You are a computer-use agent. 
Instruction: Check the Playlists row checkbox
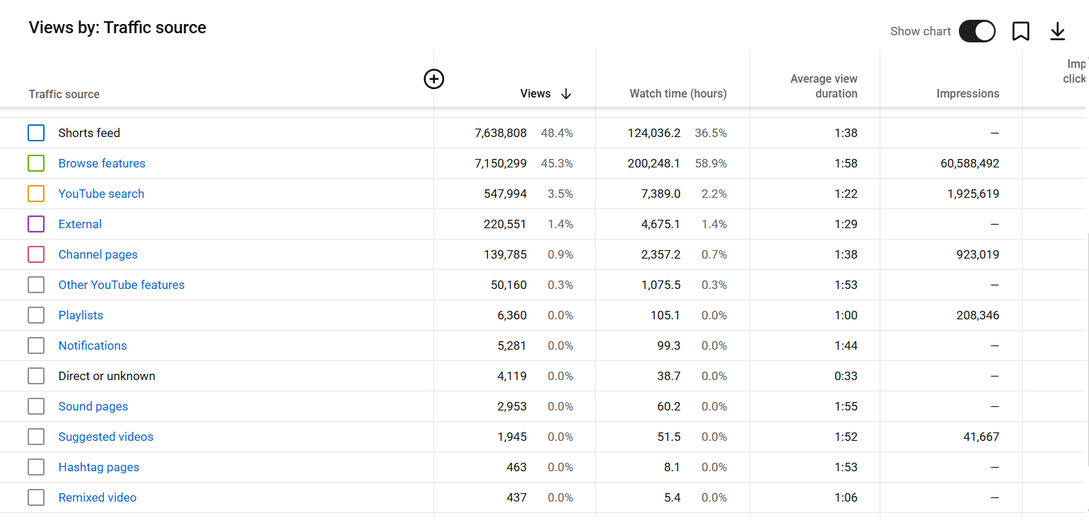[36, 315]
